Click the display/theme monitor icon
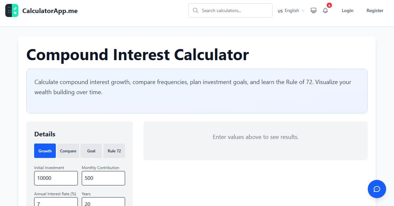 click(313, 10)
